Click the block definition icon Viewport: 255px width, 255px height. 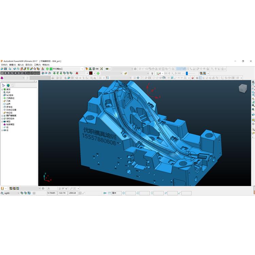point(15,69)
